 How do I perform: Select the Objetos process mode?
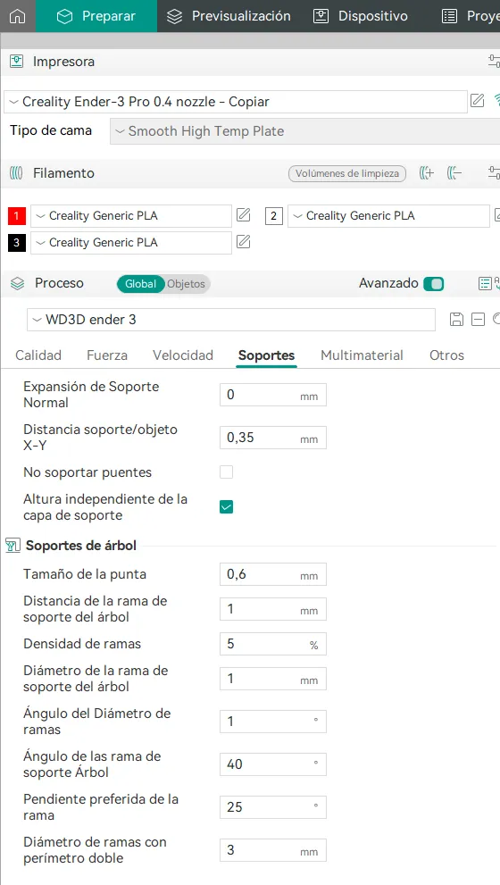(x=187, y=284)
